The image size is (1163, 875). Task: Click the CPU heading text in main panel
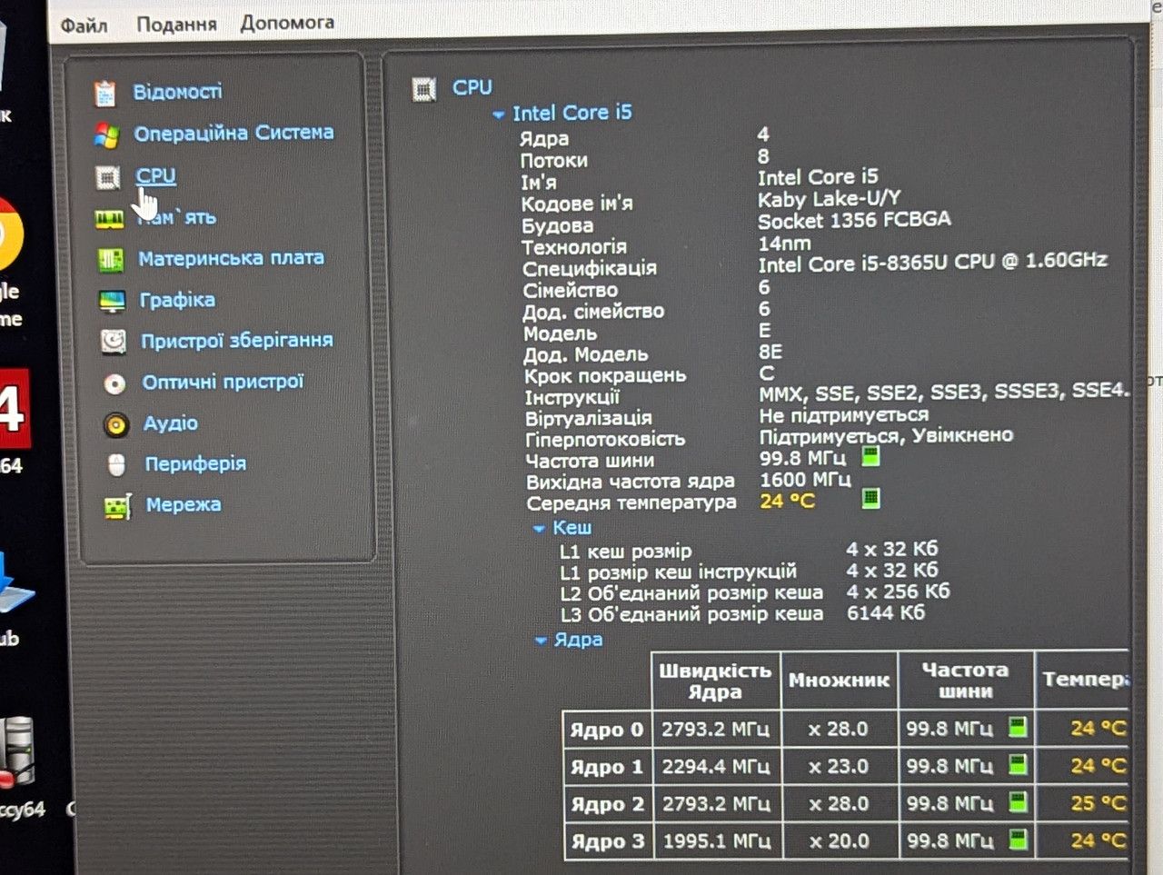(x=472, y=87)
